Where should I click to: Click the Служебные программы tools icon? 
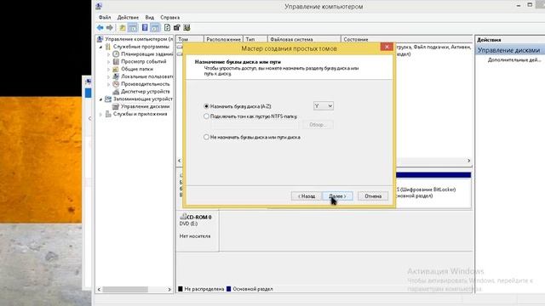[108, 47]
